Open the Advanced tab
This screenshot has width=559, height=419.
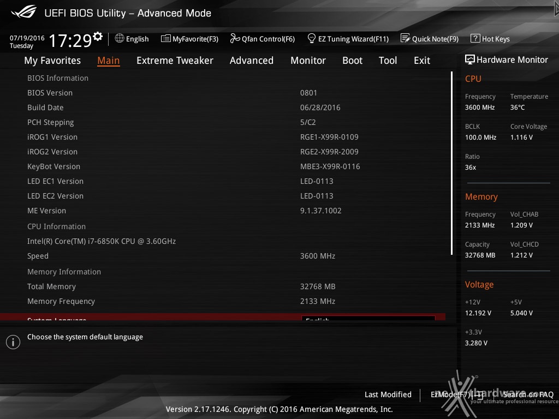point(251,61)
